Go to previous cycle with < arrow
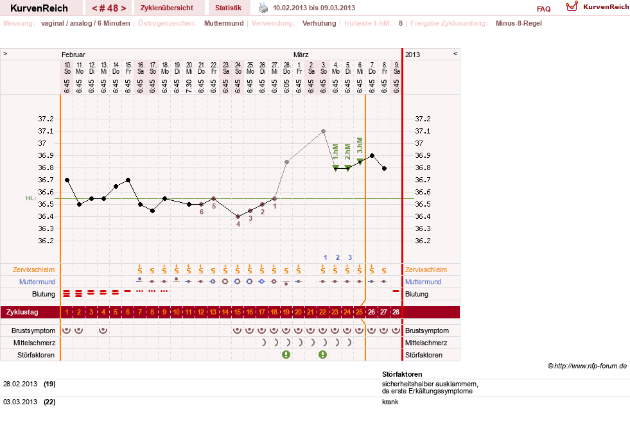Viewport: 630px width, 421px height. [95, 8]
